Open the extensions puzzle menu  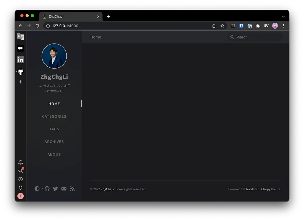pyautogui.click(x=258, y=26)
